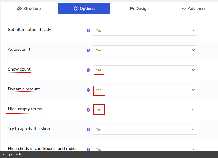218x158 pixels.
Task: Open the Design tab
Action: (139, 9)
